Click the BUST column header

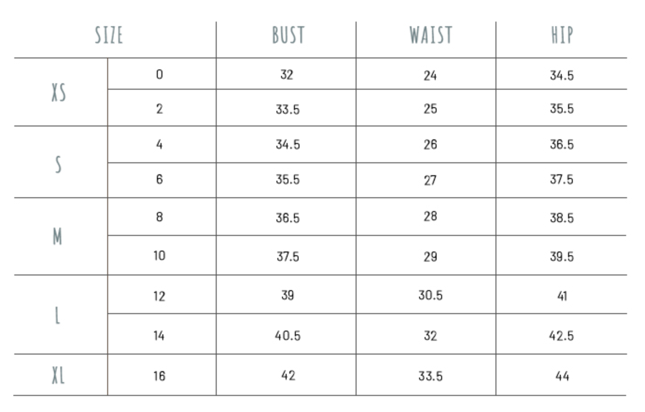[x=288, y=35]
